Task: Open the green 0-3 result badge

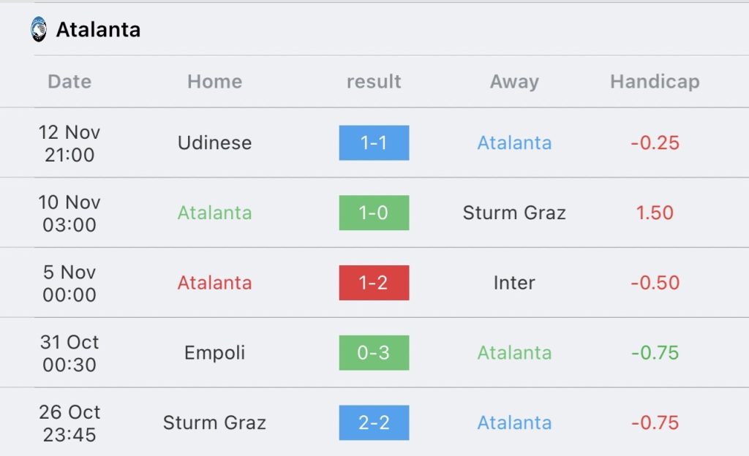Action: (x=374, y=353)
